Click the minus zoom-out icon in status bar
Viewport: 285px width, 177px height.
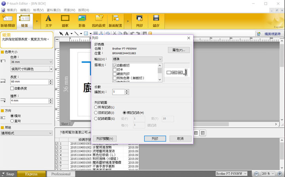coord(256,174)
